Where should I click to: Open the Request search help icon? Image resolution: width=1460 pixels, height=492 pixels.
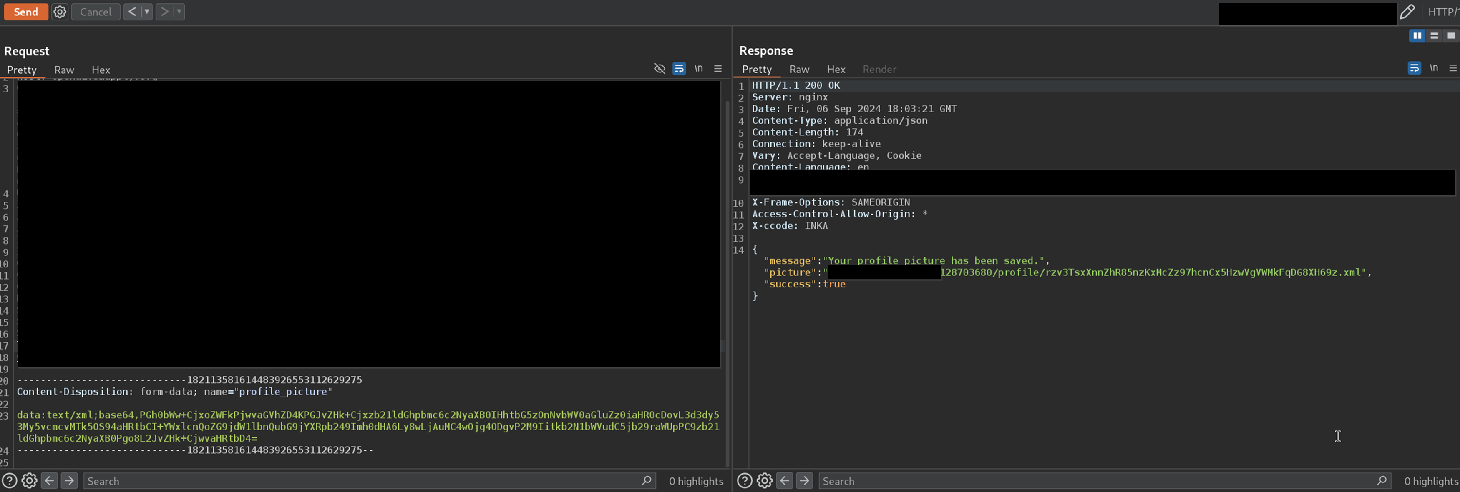[9, 481]
